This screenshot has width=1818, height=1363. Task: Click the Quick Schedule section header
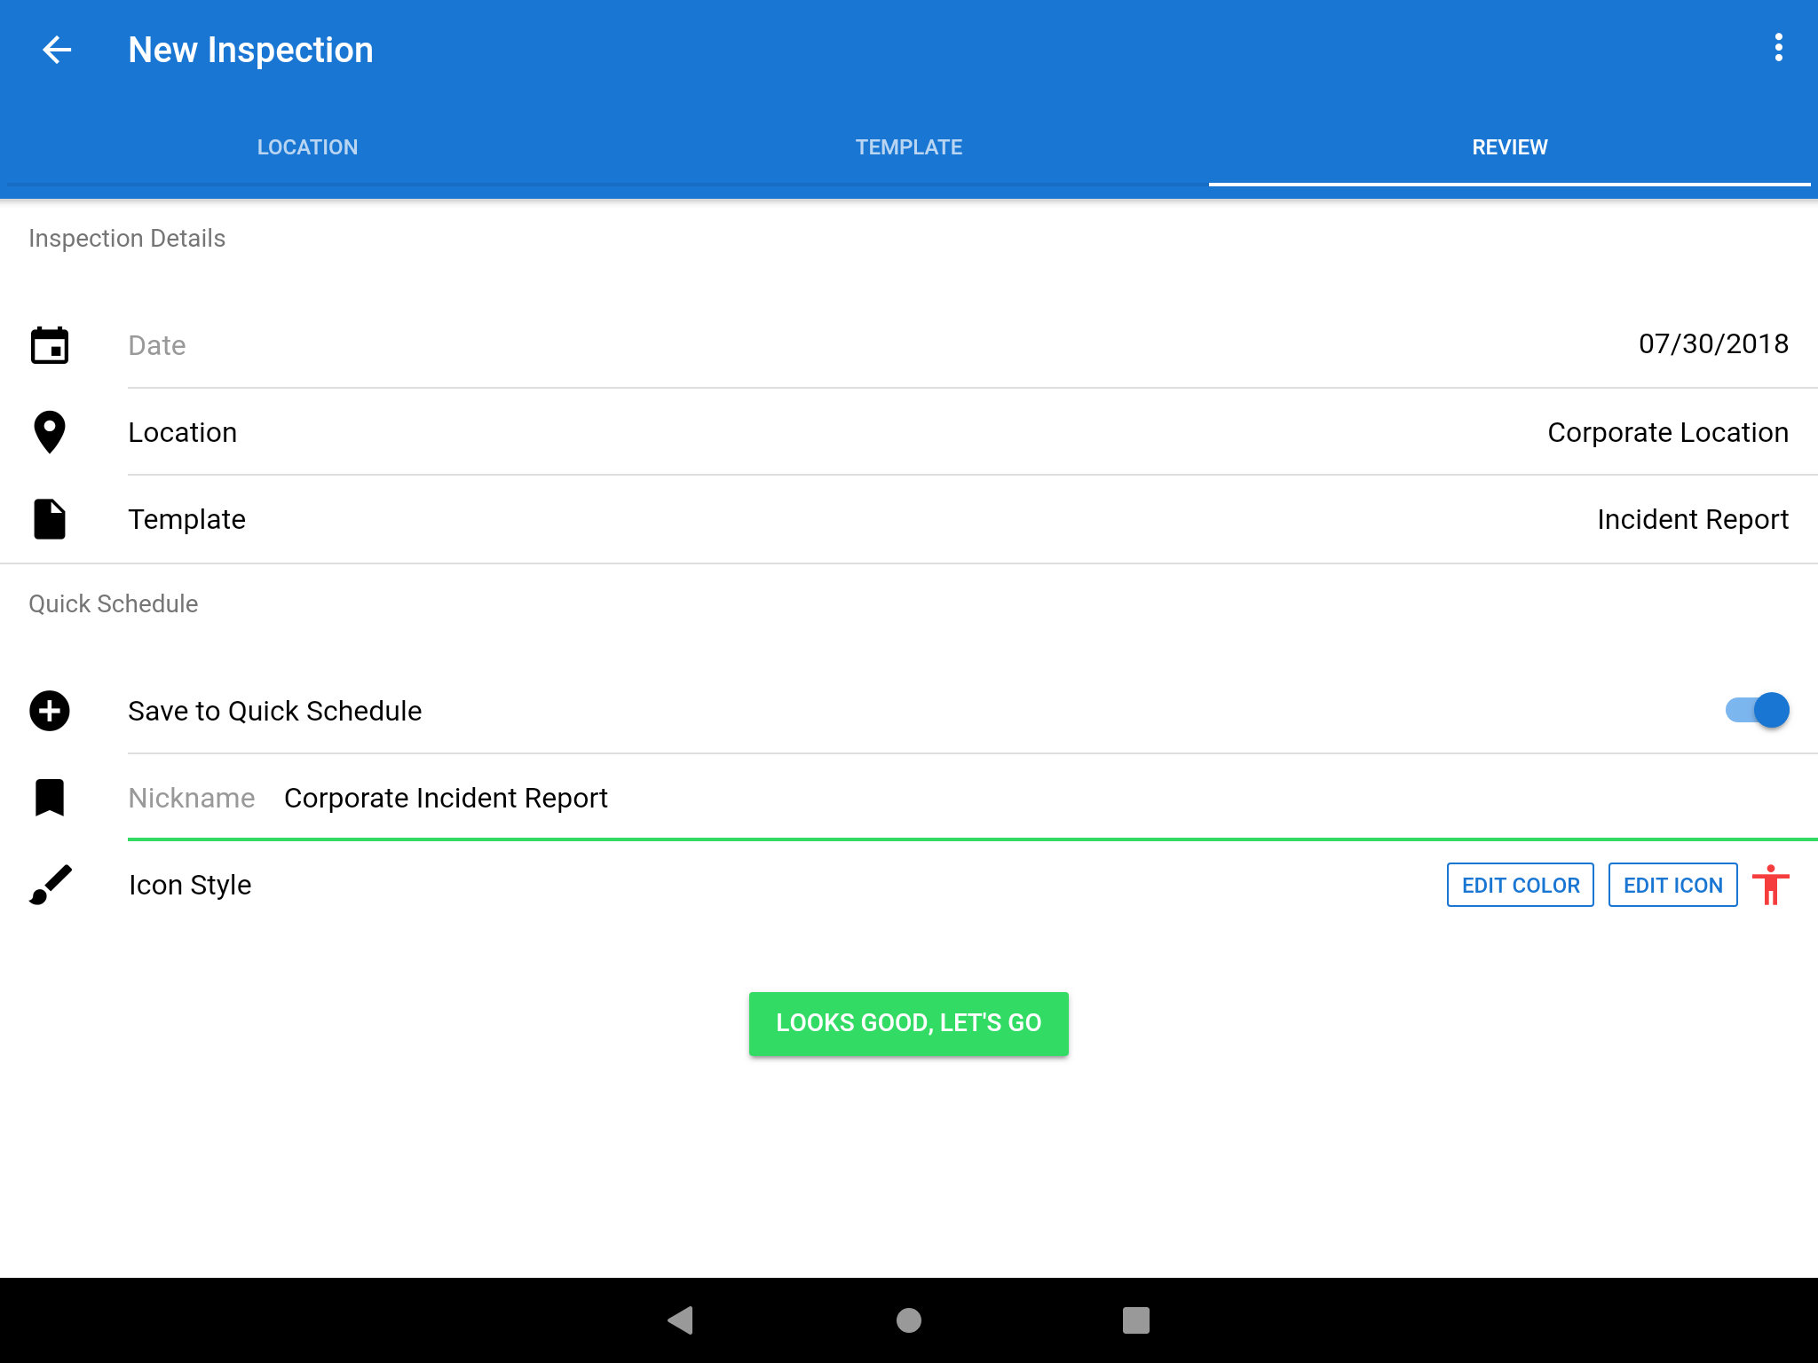point(114,604)
